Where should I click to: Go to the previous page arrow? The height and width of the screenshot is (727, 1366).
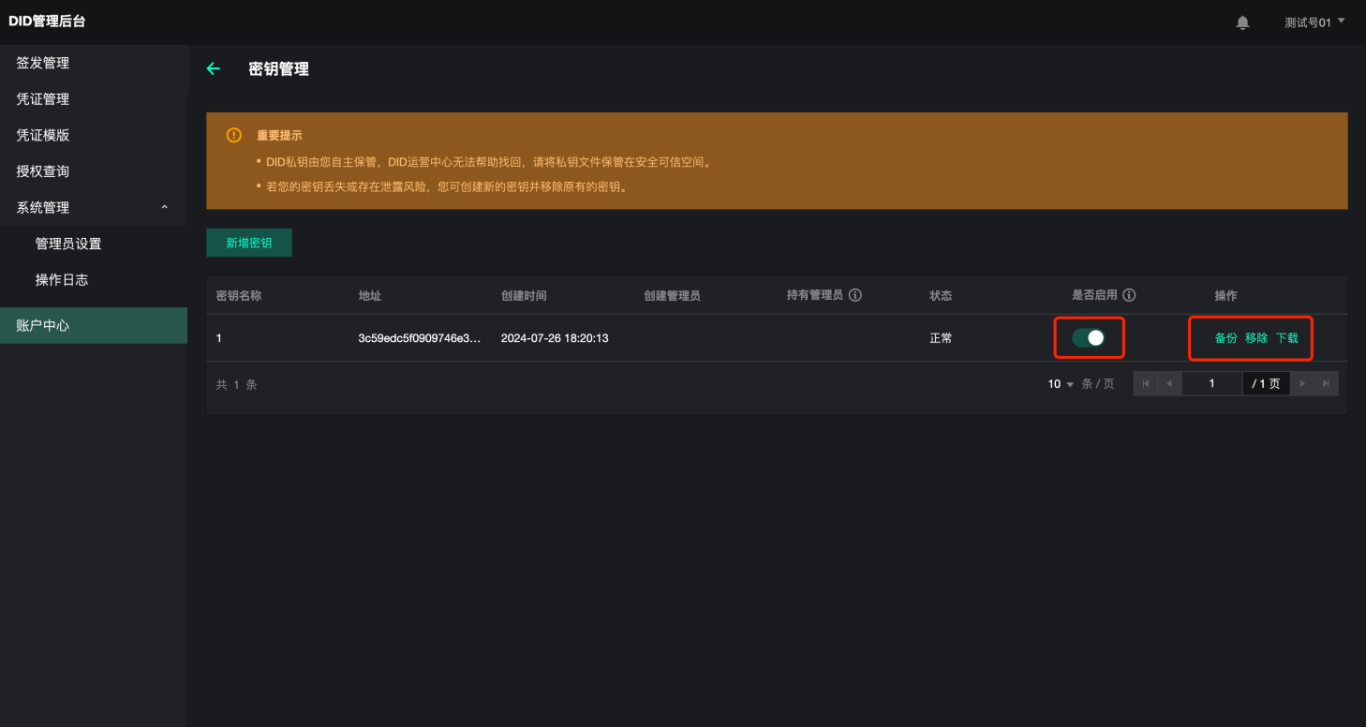pos(1169,384)
